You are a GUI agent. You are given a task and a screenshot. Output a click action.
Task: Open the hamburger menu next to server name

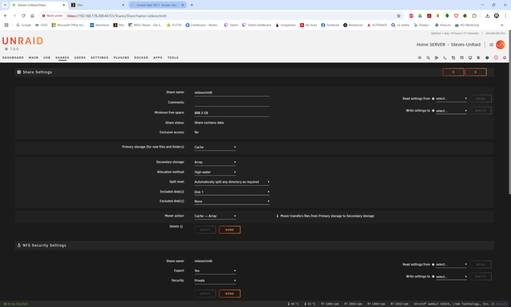492,44
